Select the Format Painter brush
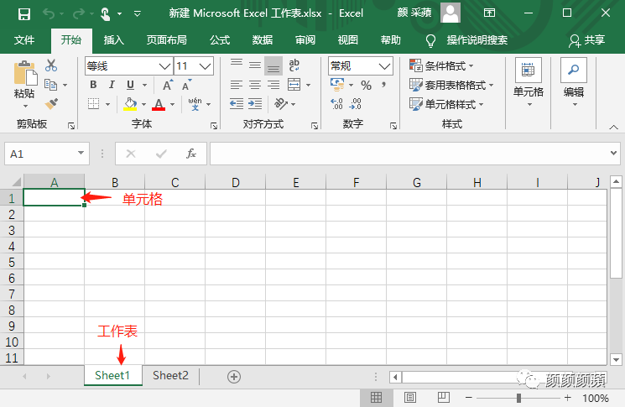This screenshot has width=625, height=407. [51, 104]
